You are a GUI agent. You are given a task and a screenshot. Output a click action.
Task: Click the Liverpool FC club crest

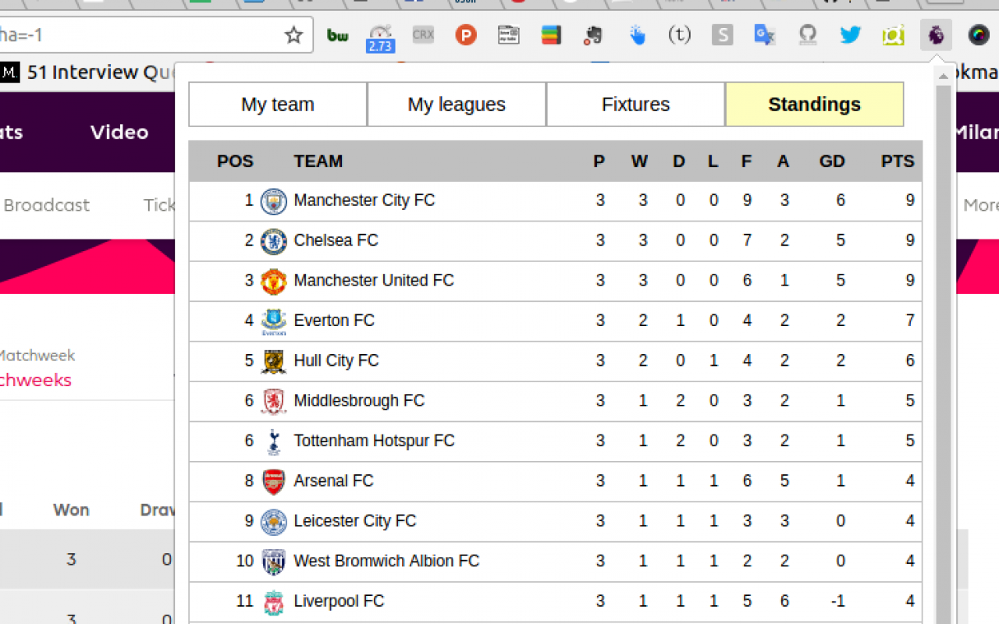[274, 601]
